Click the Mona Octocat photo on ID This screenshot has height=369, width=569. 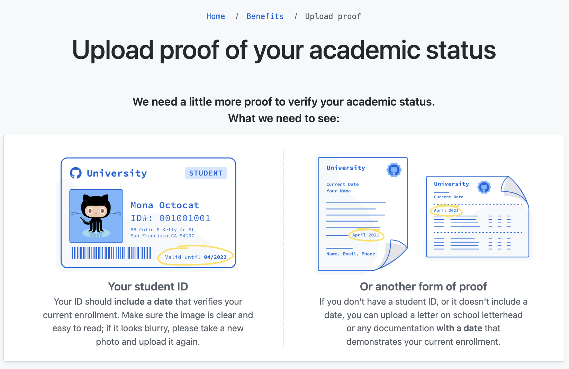pyautogui.click(x=96, y=216)
